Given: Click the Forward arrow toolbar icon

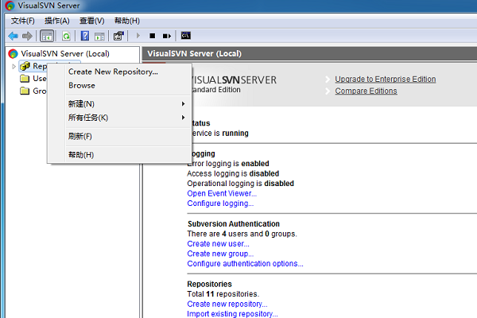Looking at the screenshot, I should [28, 36].
